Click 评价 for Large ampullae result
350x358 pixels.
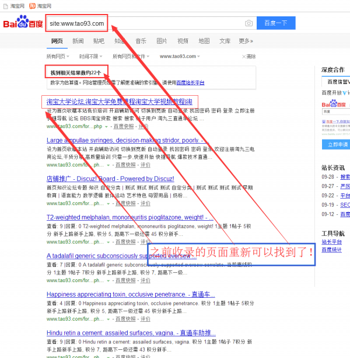pyautogui.click(x=145, y=165)
